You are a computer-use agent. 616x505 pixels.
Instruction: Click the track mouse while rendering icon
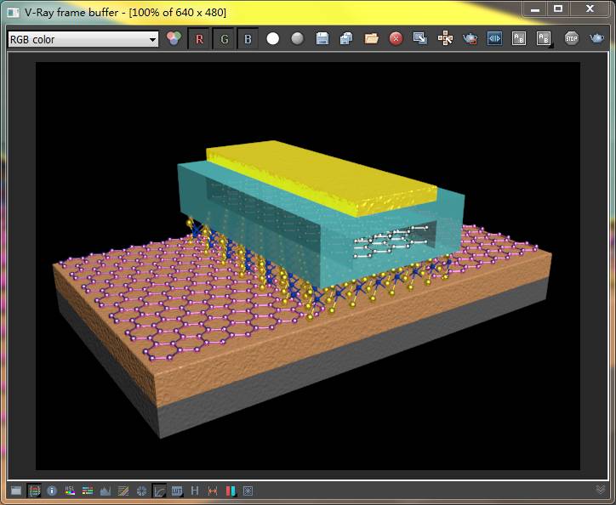coord(445,39)
